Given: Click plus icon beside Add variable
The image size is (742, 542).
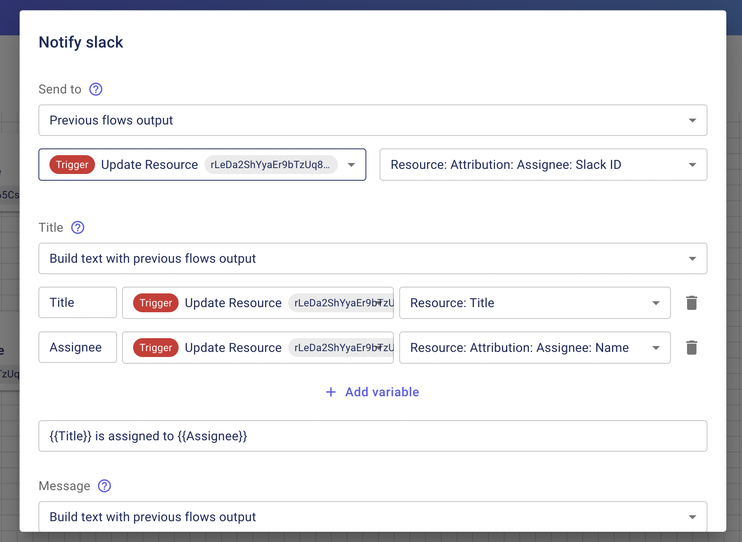Looking at the screenshot, I should 331,392.
